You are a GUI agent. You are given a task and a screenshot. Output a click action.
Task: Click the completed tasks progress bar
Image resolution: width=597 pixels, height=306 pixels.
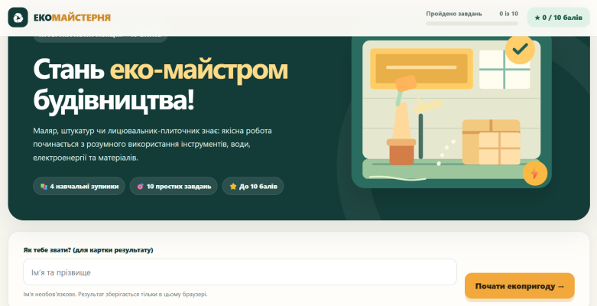472,24
